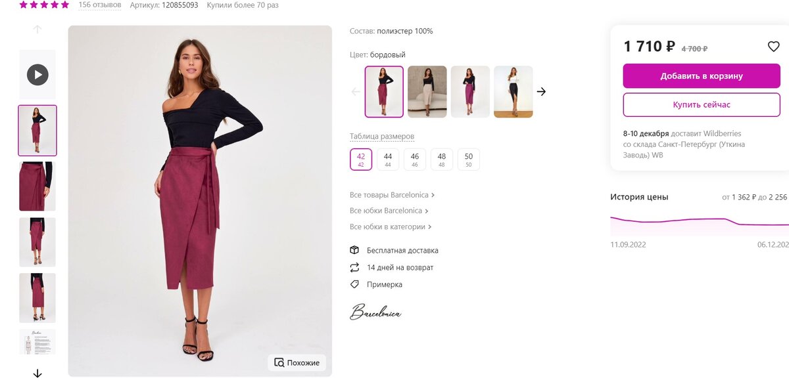789x382 pixels.
Task: Play the product video thumbnail
Action: click(x=37, y=74)
